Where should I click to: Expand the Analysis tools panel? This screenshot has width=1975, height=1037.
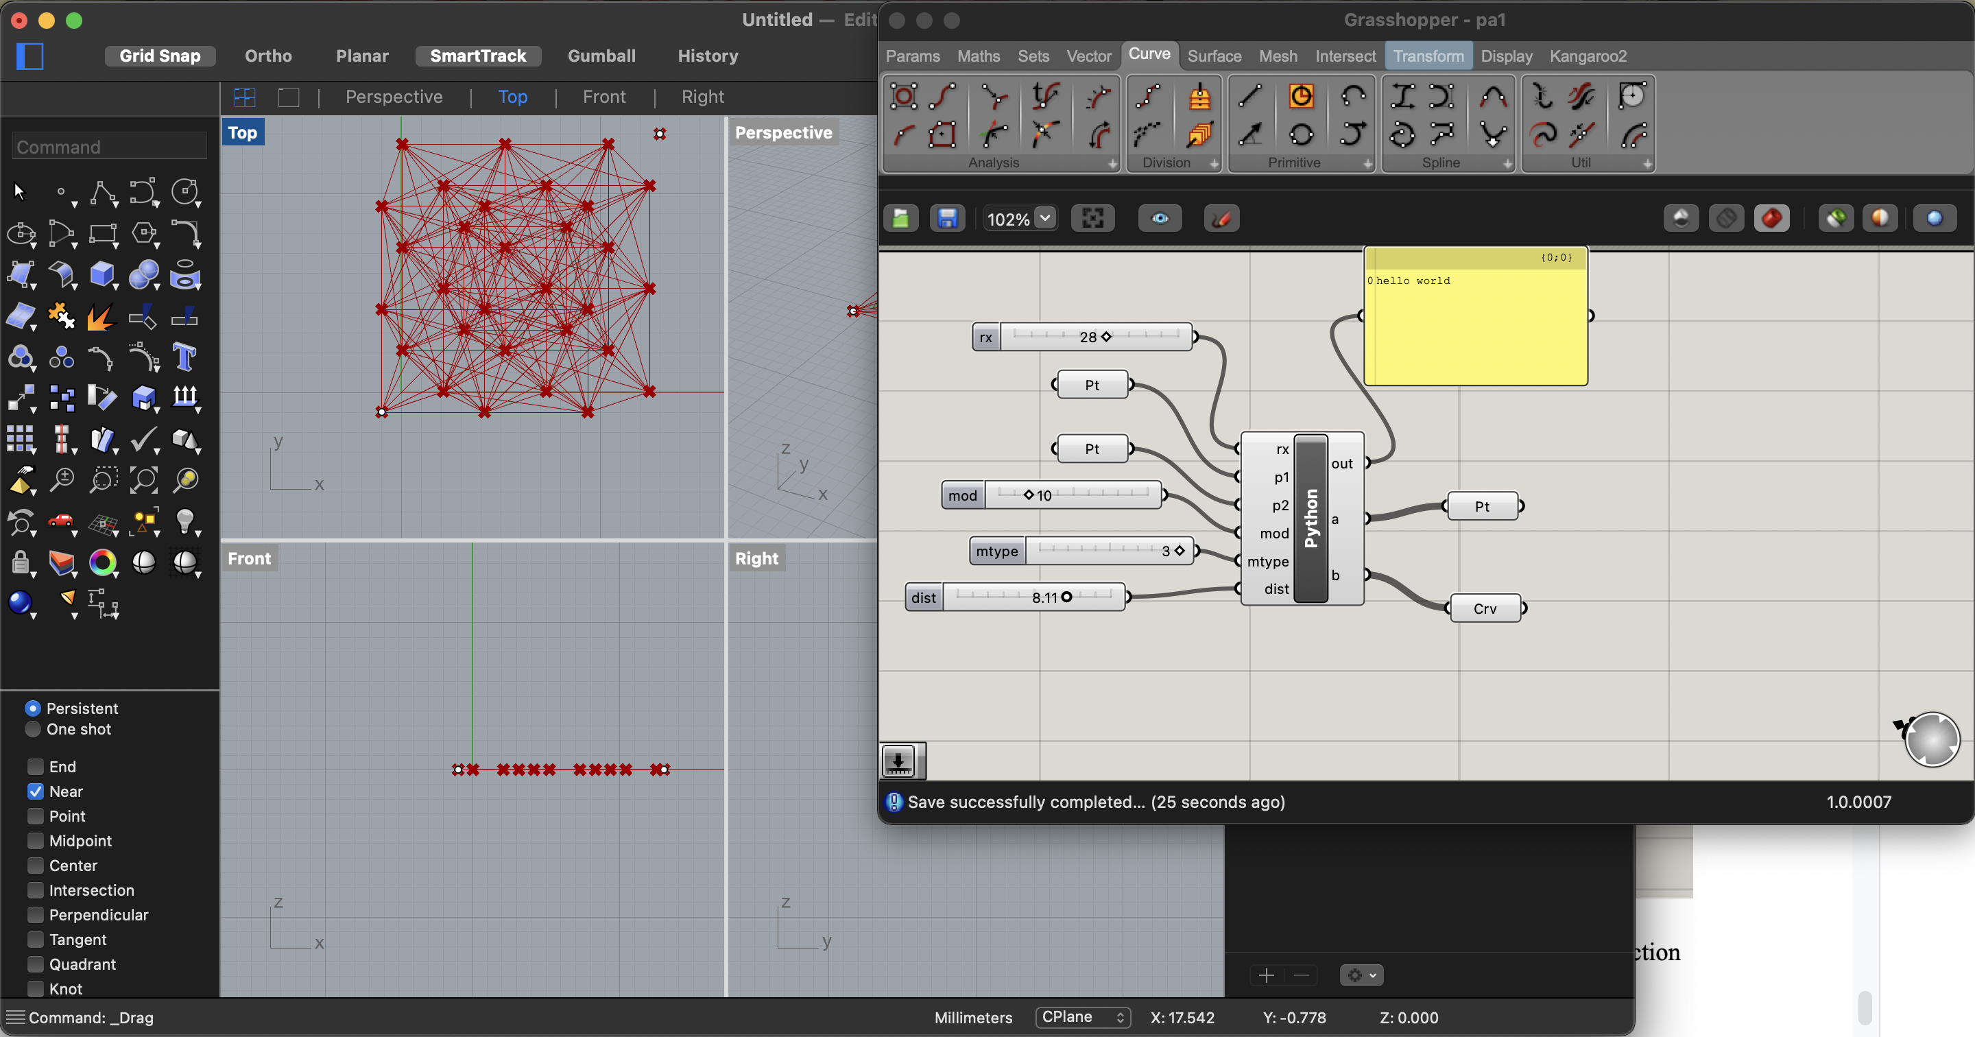[x=1109, y=162]
